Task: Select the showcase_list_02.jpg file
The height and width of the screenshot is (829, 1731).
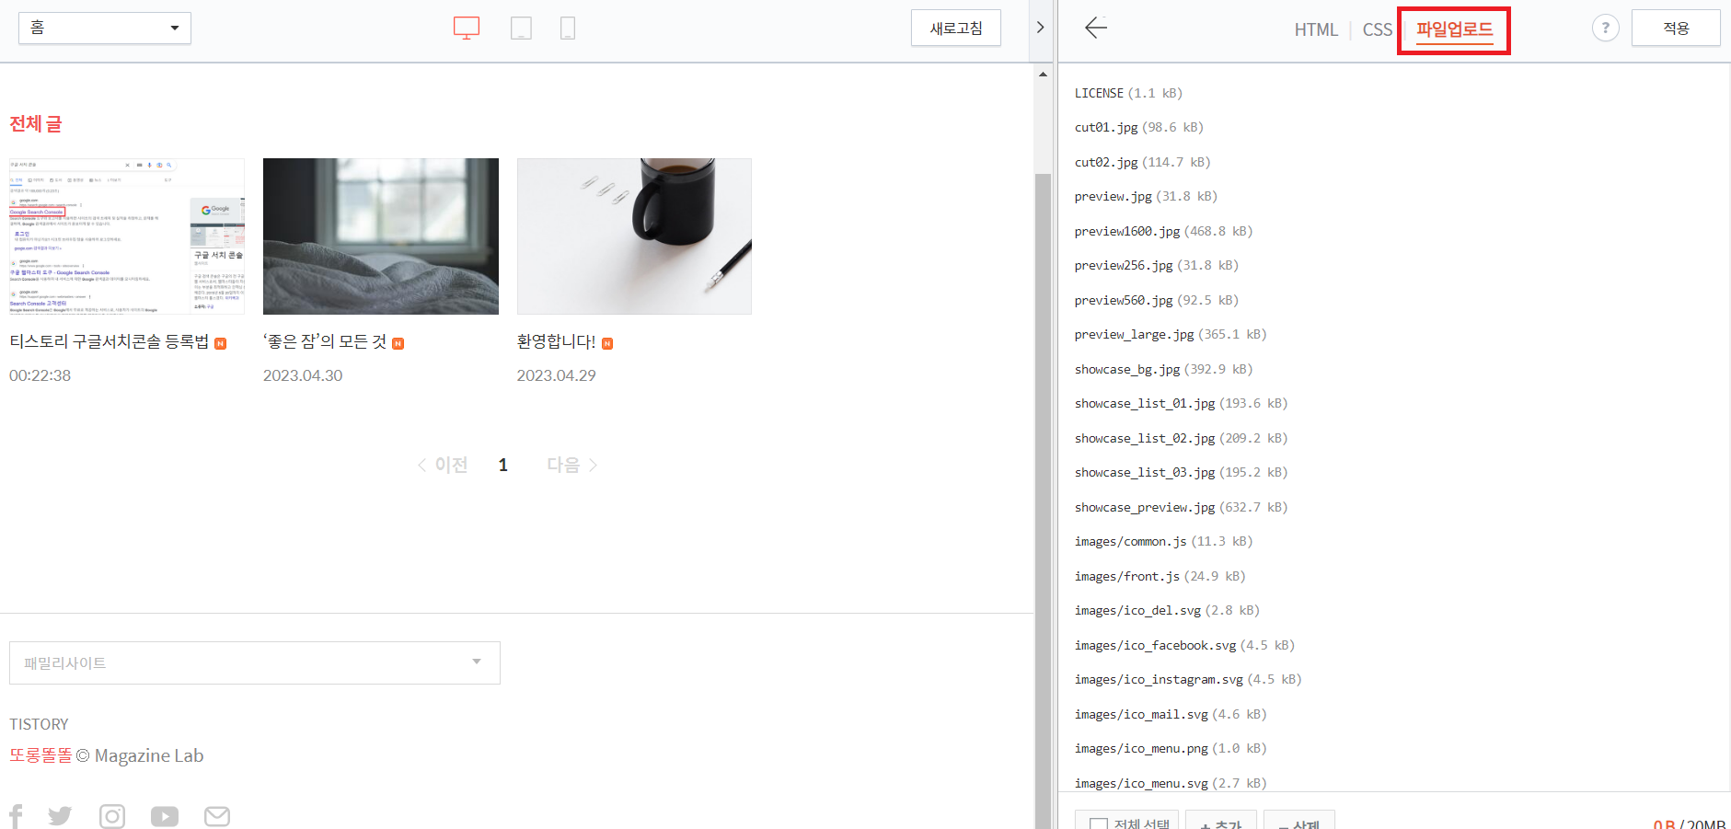Action: click(x=1181, y=438)
